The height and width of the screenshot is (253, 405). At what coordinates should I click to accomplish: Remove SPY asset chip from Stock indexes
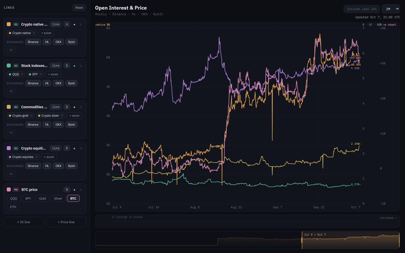(x=41, y=74)
